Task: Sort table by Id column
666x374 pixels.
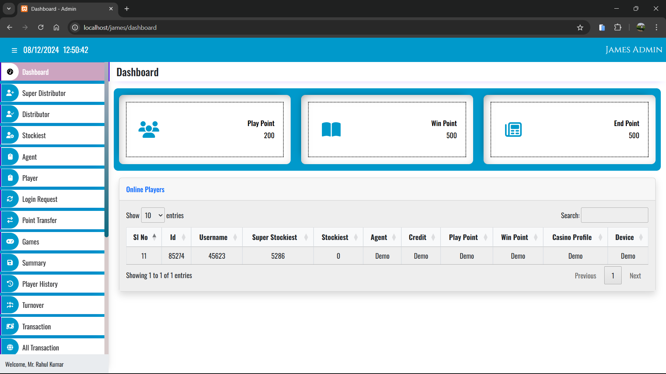Action: pyautogui.click(x=176, y=237)
